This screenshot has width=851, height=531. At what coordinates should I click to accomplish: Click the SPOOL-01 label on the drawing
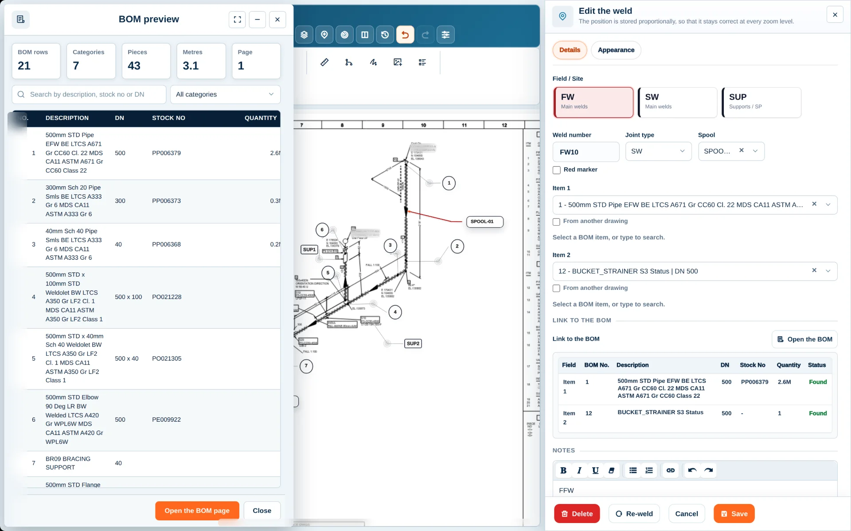click(485, 222)
